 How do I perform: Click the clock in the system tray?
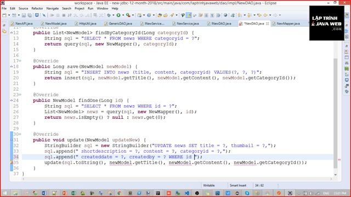tap(340, 193)
